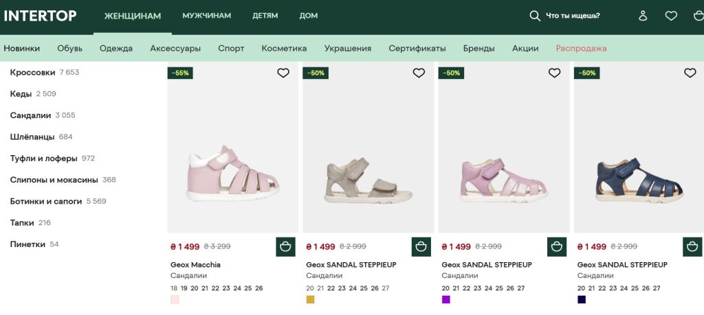Switch to ЖЕНЩИНАМ tab
The height and width of the screenshot is (315, 704).
[133, 16]
